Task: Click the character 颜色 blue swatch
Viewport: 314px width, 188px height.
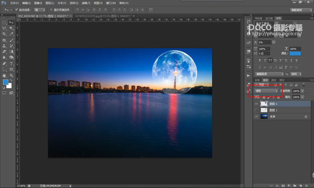Action: click(295, 53)
